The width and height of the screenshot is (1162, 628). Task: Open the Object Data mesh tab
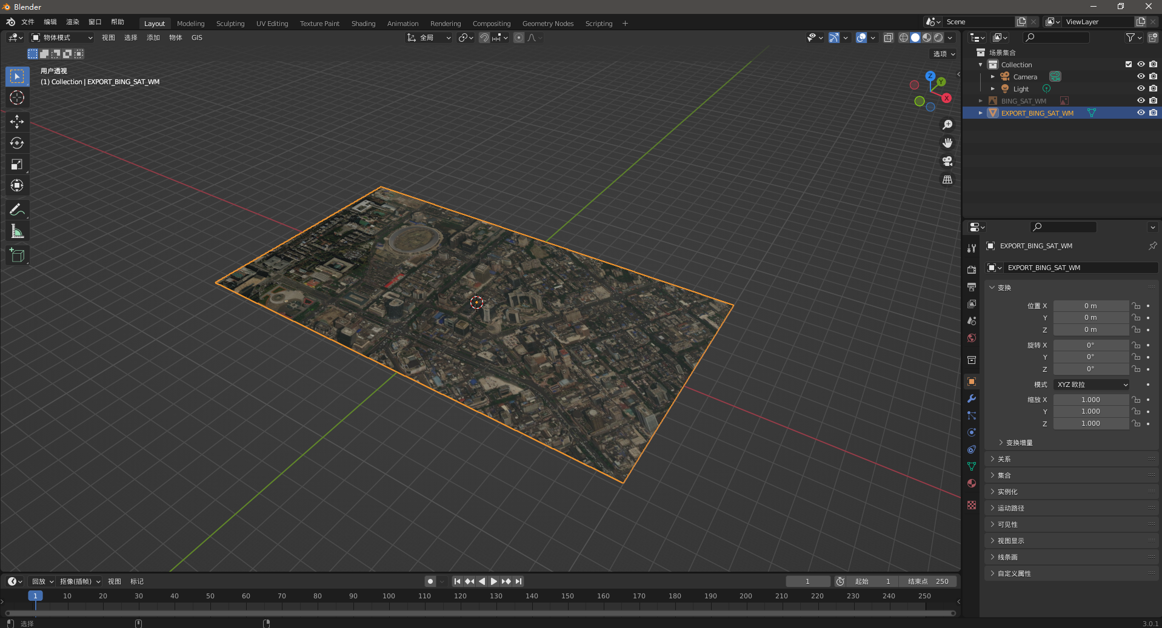pos(972,466)
